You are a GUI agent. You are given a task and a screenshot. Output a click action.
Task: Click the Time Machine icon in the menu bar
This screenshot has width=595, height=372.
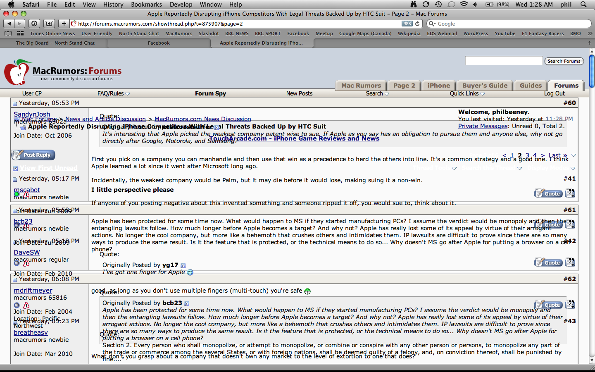point(438,5)
